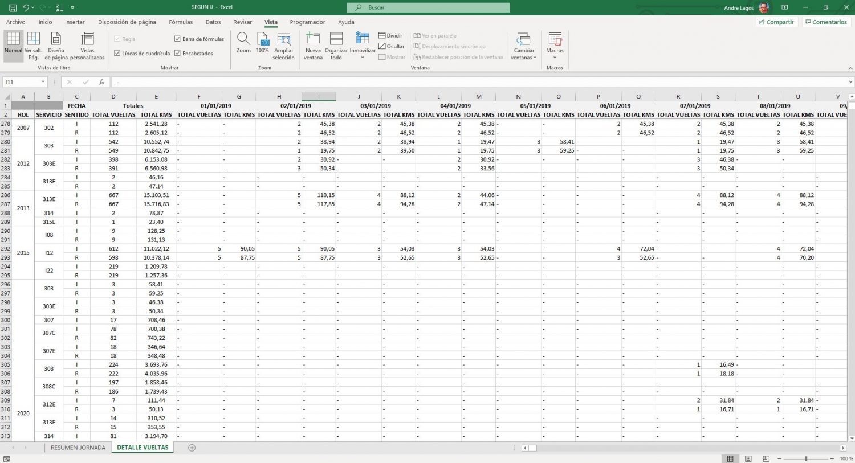Click the horizontal scrollbar thumb
The width and height of the screenshot is (855, 463).
(533, 448)
